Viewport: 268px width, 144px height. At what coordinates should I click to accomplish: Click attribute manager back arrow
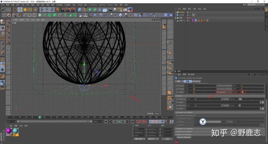(249, 75)
